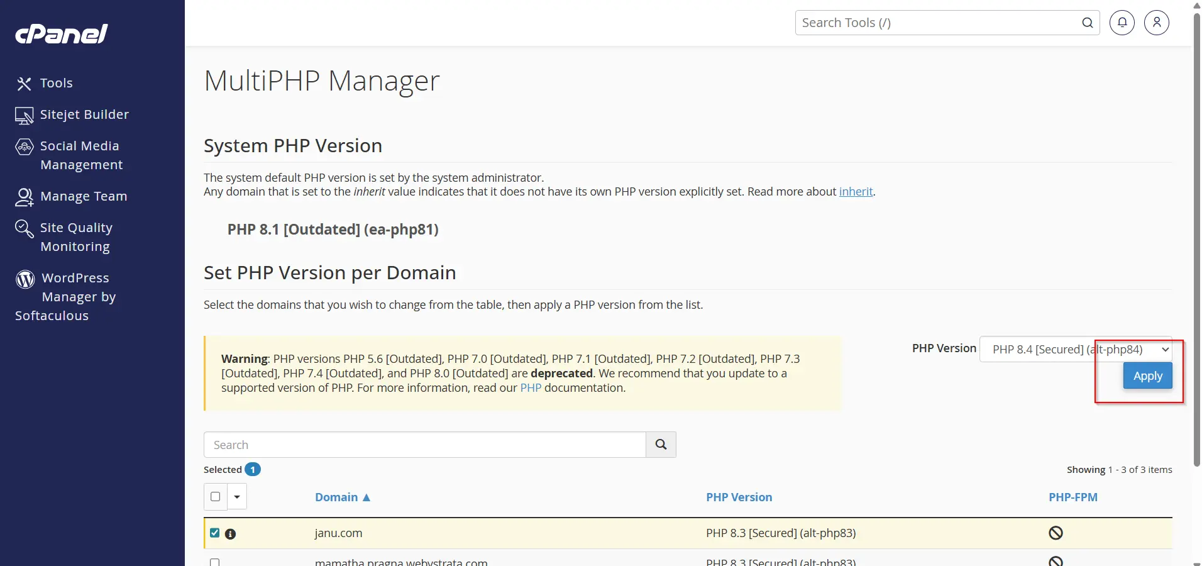Go to Tools in sidebar menu

pos(57,83)
